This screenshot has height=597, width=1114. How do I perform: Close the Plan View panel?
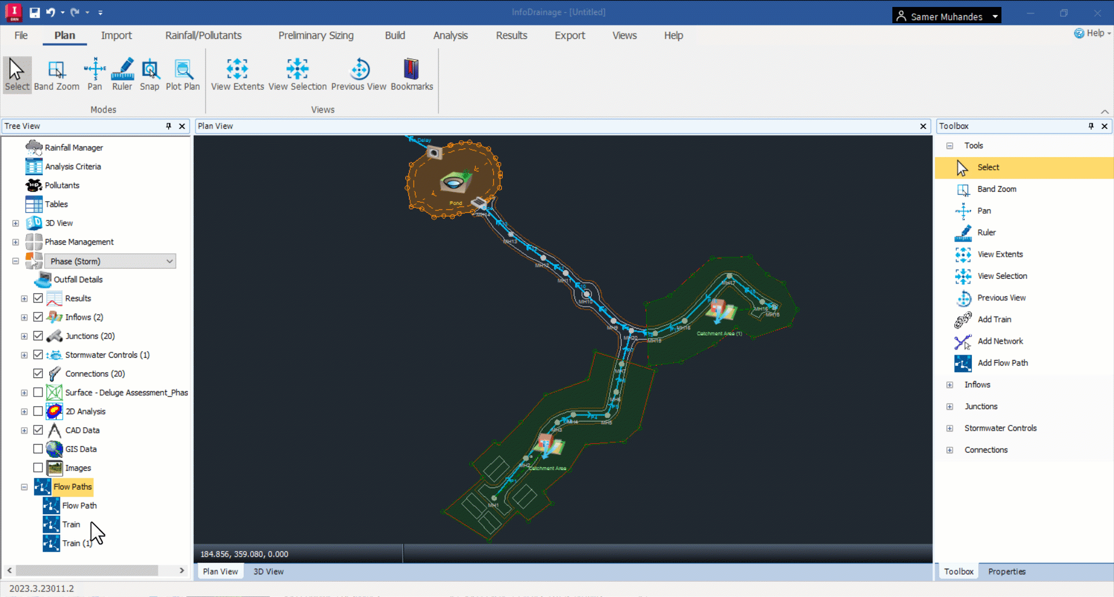pyautogui.click(x=923, y=126)
